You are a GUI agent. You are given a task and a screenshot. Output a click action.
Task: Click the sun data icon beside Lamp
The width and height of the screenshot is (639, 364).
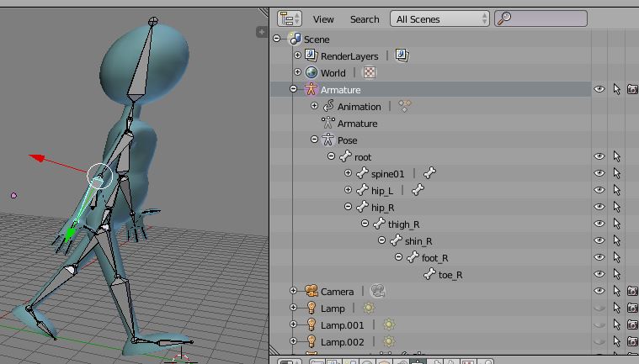369,308
